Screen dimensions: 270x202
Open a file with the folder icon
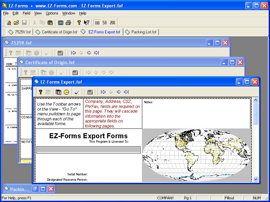point(16,23)
